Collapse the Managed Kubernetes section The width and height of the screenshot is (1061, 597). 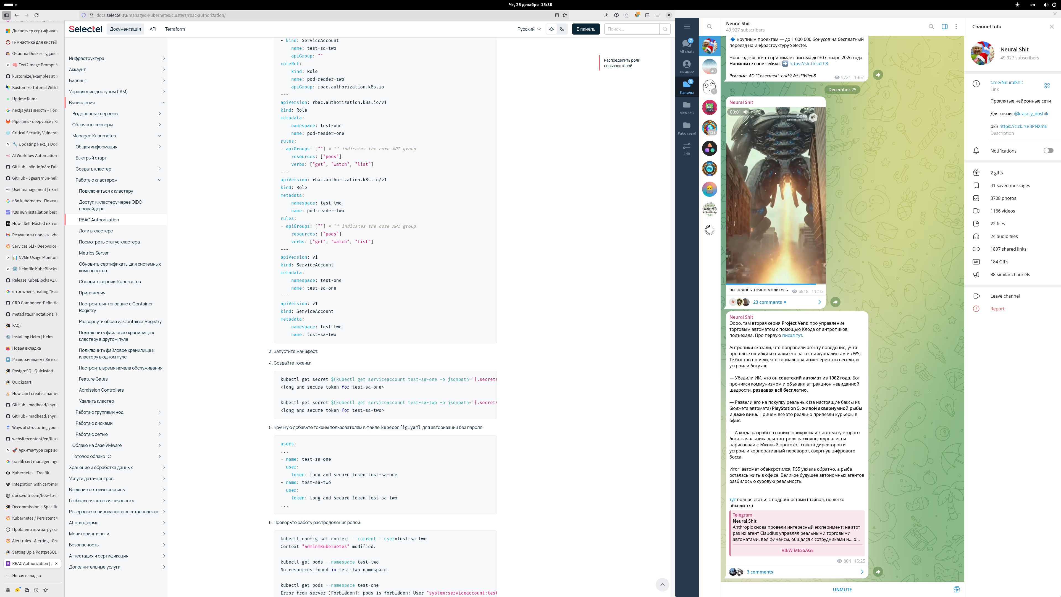[159, 135]
